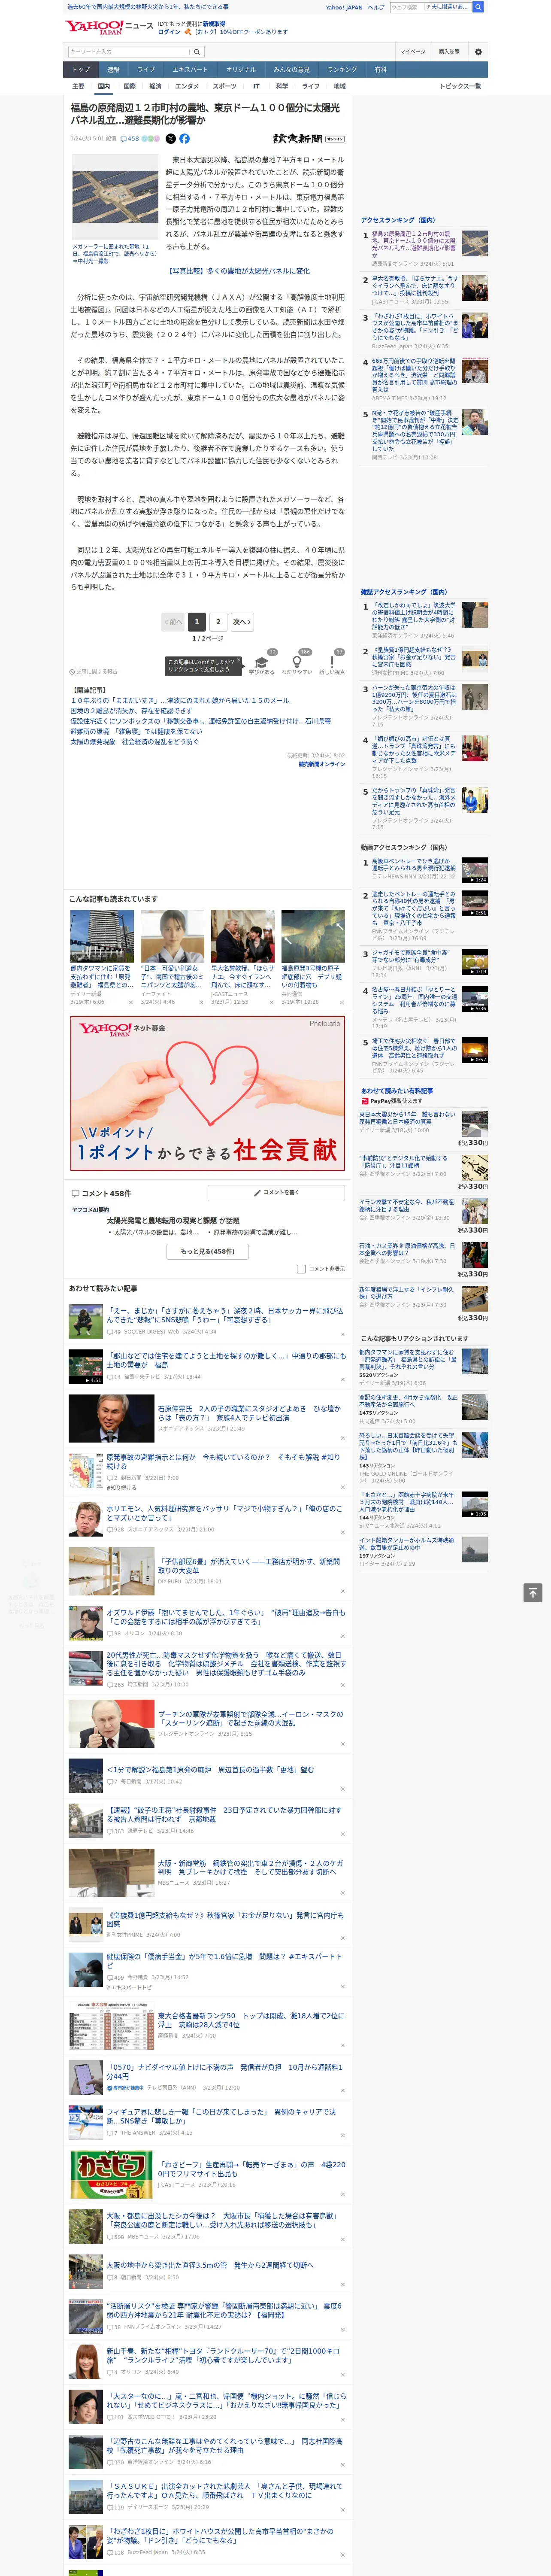This screenshot has height=2576, width=551.
Task: Share article on X (Twitter) icon
Action: coord(170,139)
